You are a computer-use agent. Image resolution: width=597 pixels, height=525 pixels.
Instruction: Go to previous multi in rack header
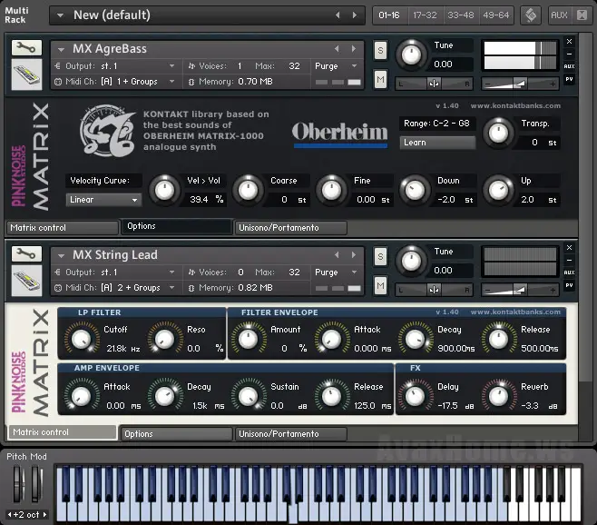pos(338,15)
